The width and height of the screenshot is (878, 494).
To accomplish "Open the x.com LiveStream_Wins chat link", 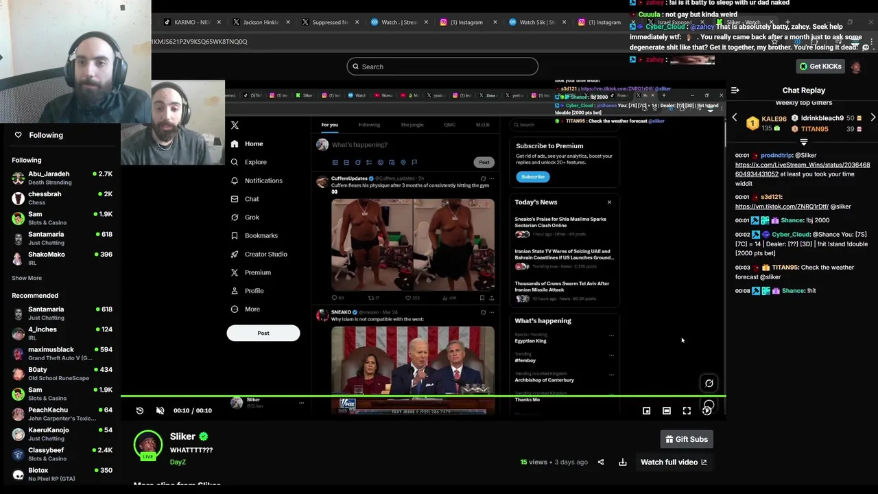I will 803,169.
